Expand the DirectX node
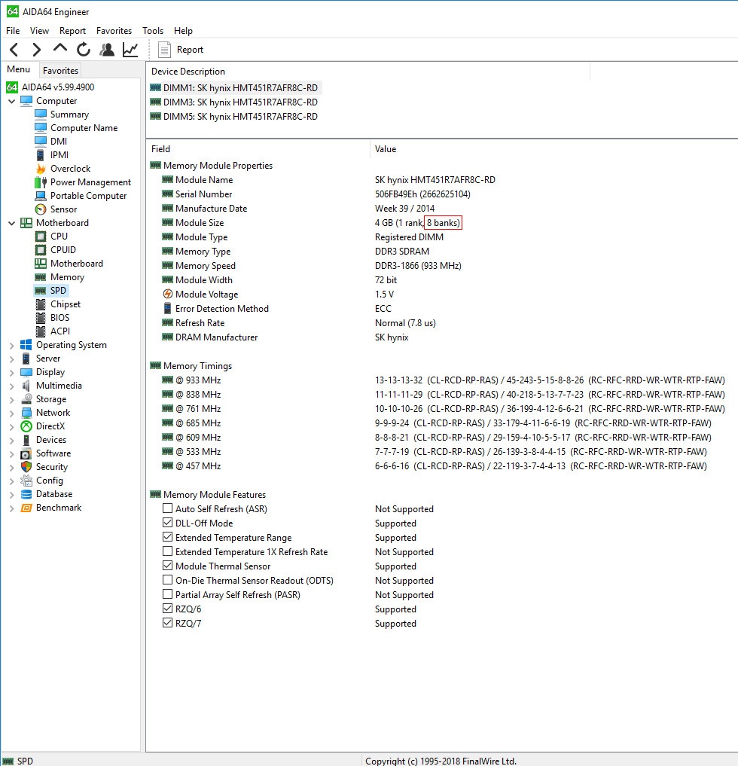 (12, 427)
